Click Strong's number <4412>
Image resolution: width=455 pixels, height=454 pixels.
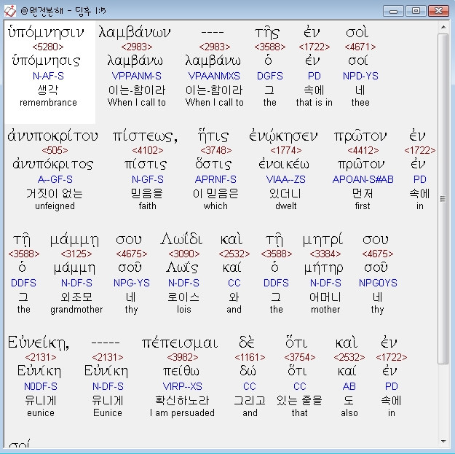(363, 150)
